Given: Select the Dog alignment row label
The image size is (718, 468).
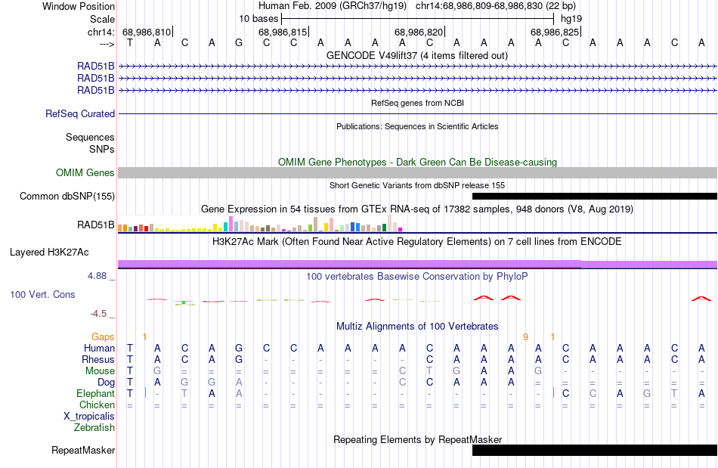Looking at the screenshot, I should (106, 383).
